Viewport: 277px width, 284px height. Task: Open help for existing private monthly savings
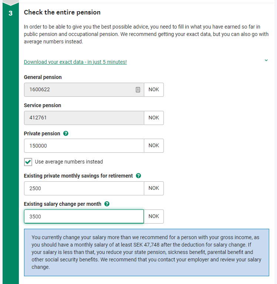(139, 176)
